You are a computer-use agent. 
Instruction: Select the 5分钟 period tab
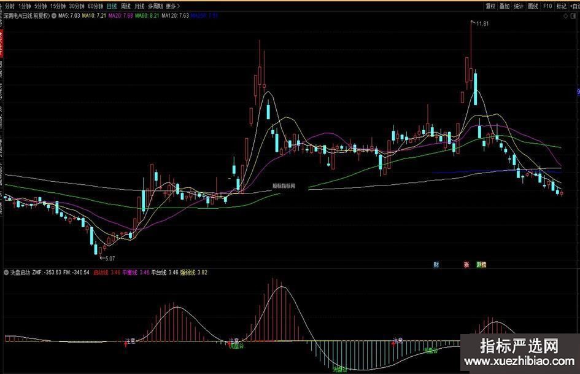point(41,6)
